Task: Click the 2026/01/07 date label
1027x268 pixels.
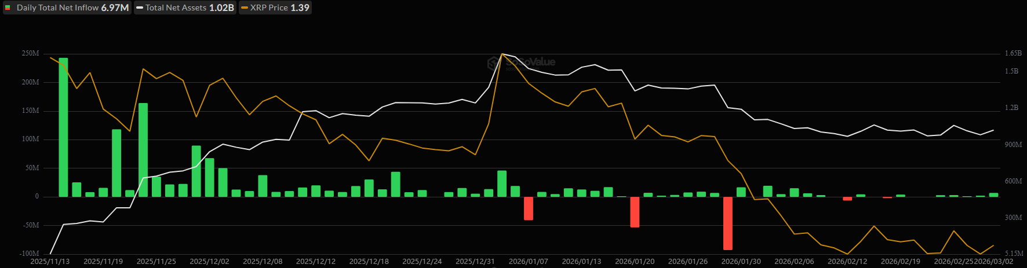Action: pos(529,262)
